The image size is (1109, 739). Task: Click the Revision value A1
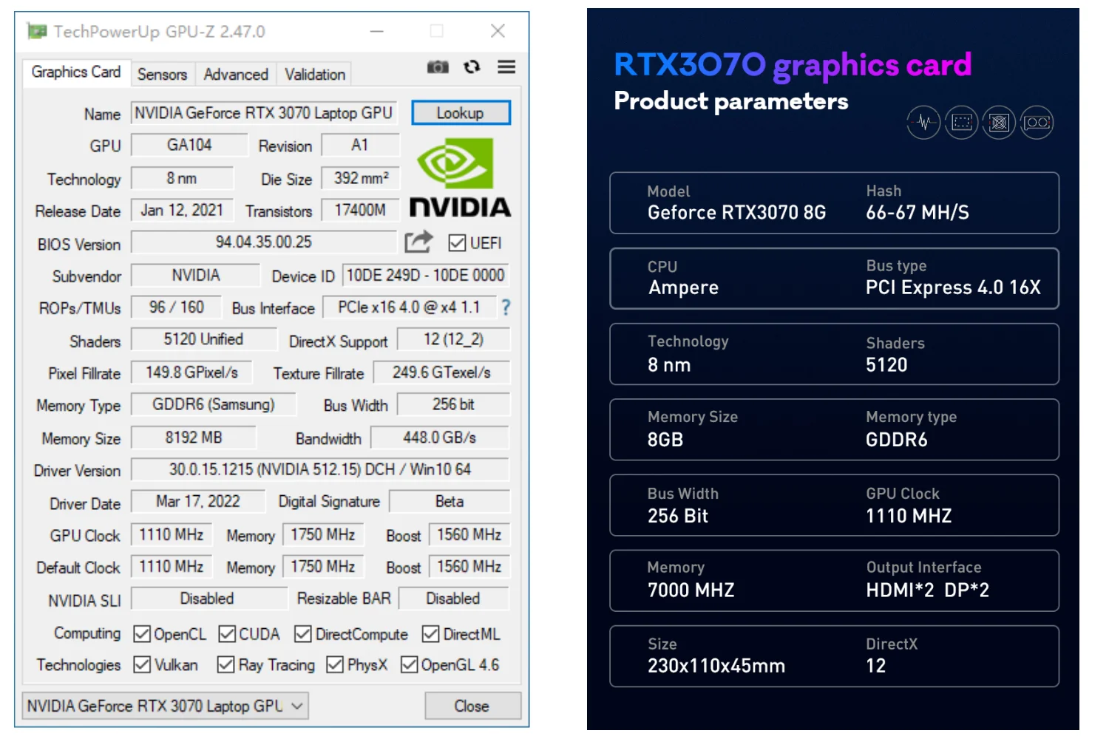(x=360, y=145)
